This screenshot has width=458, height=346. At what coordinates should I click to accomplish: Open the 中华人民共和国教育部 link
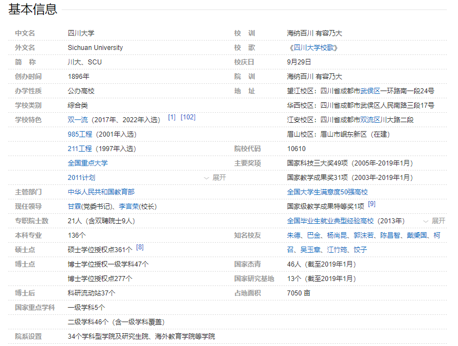[101, 192]
